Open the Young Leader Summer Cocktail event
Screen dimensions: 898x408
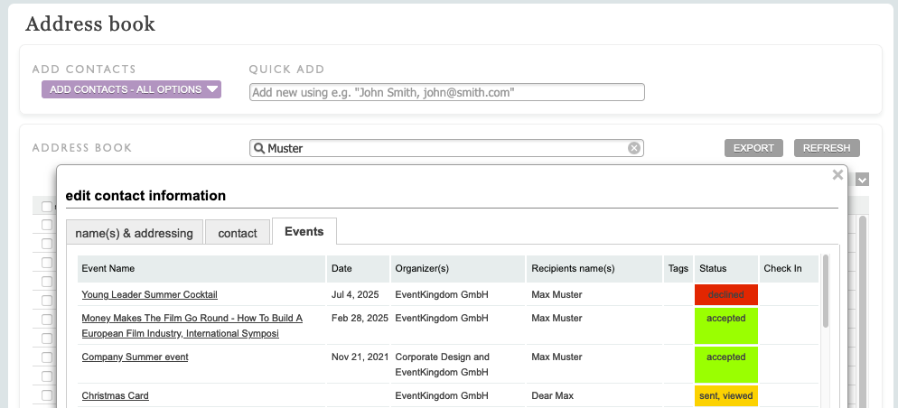149,294
